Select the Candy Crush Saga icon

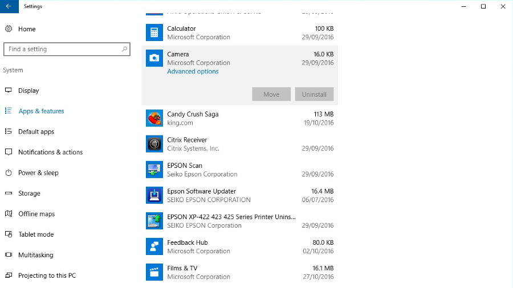154,118
